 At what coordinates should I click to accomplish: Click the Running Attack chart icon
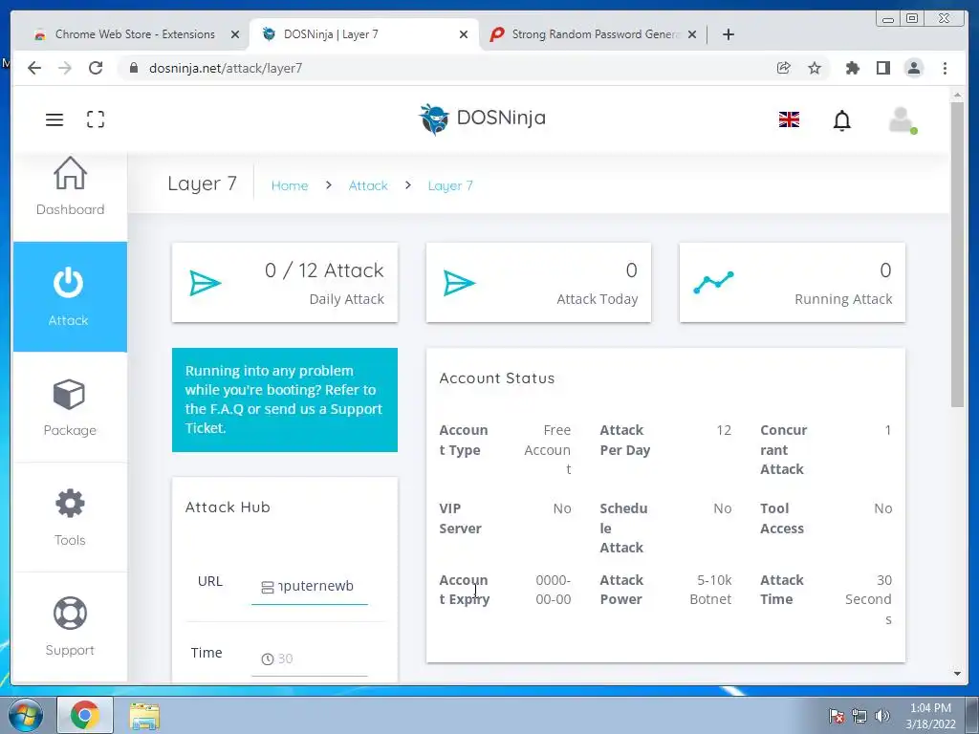pos(713,282)
